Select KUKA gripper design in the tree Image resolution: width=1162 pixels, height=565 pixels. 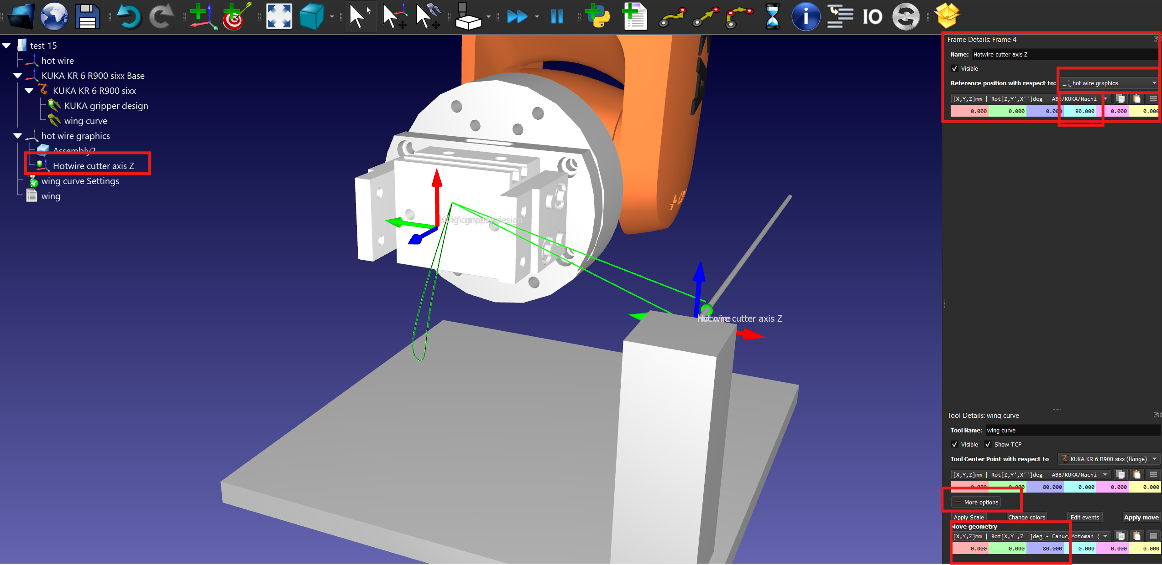pos(106,106)
